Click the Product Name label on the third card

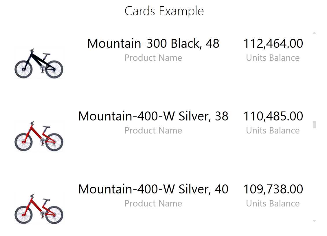pyautogui.click(x=153, y=203)
